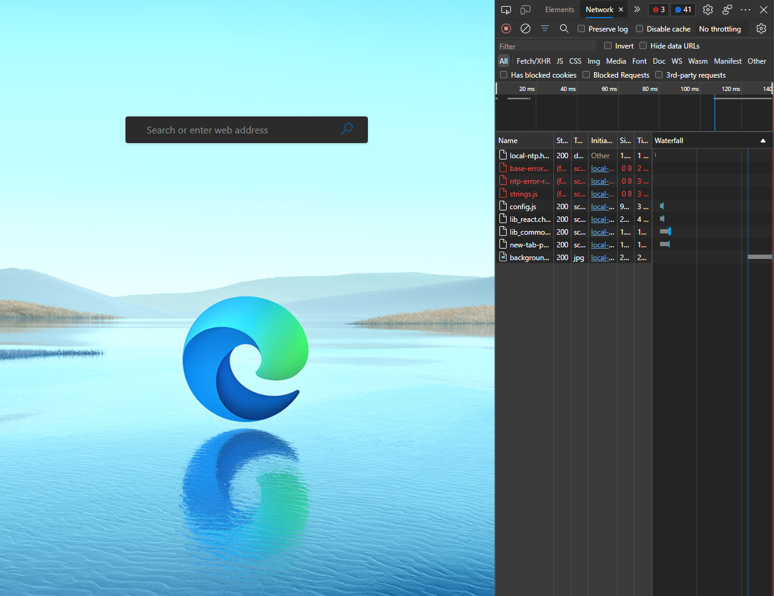The width and height of the screenshot is (774, 596).
Task: Select the Network tab
Action: [599, 10]
